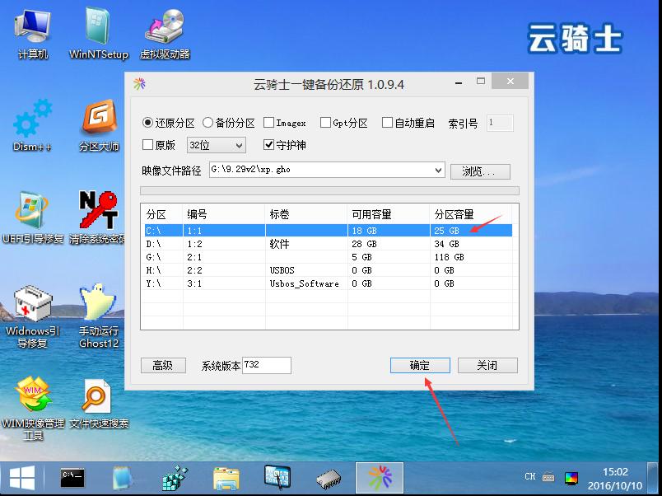Click the 确定 button to confirm
Screen dimensions: 662x496
419,365
